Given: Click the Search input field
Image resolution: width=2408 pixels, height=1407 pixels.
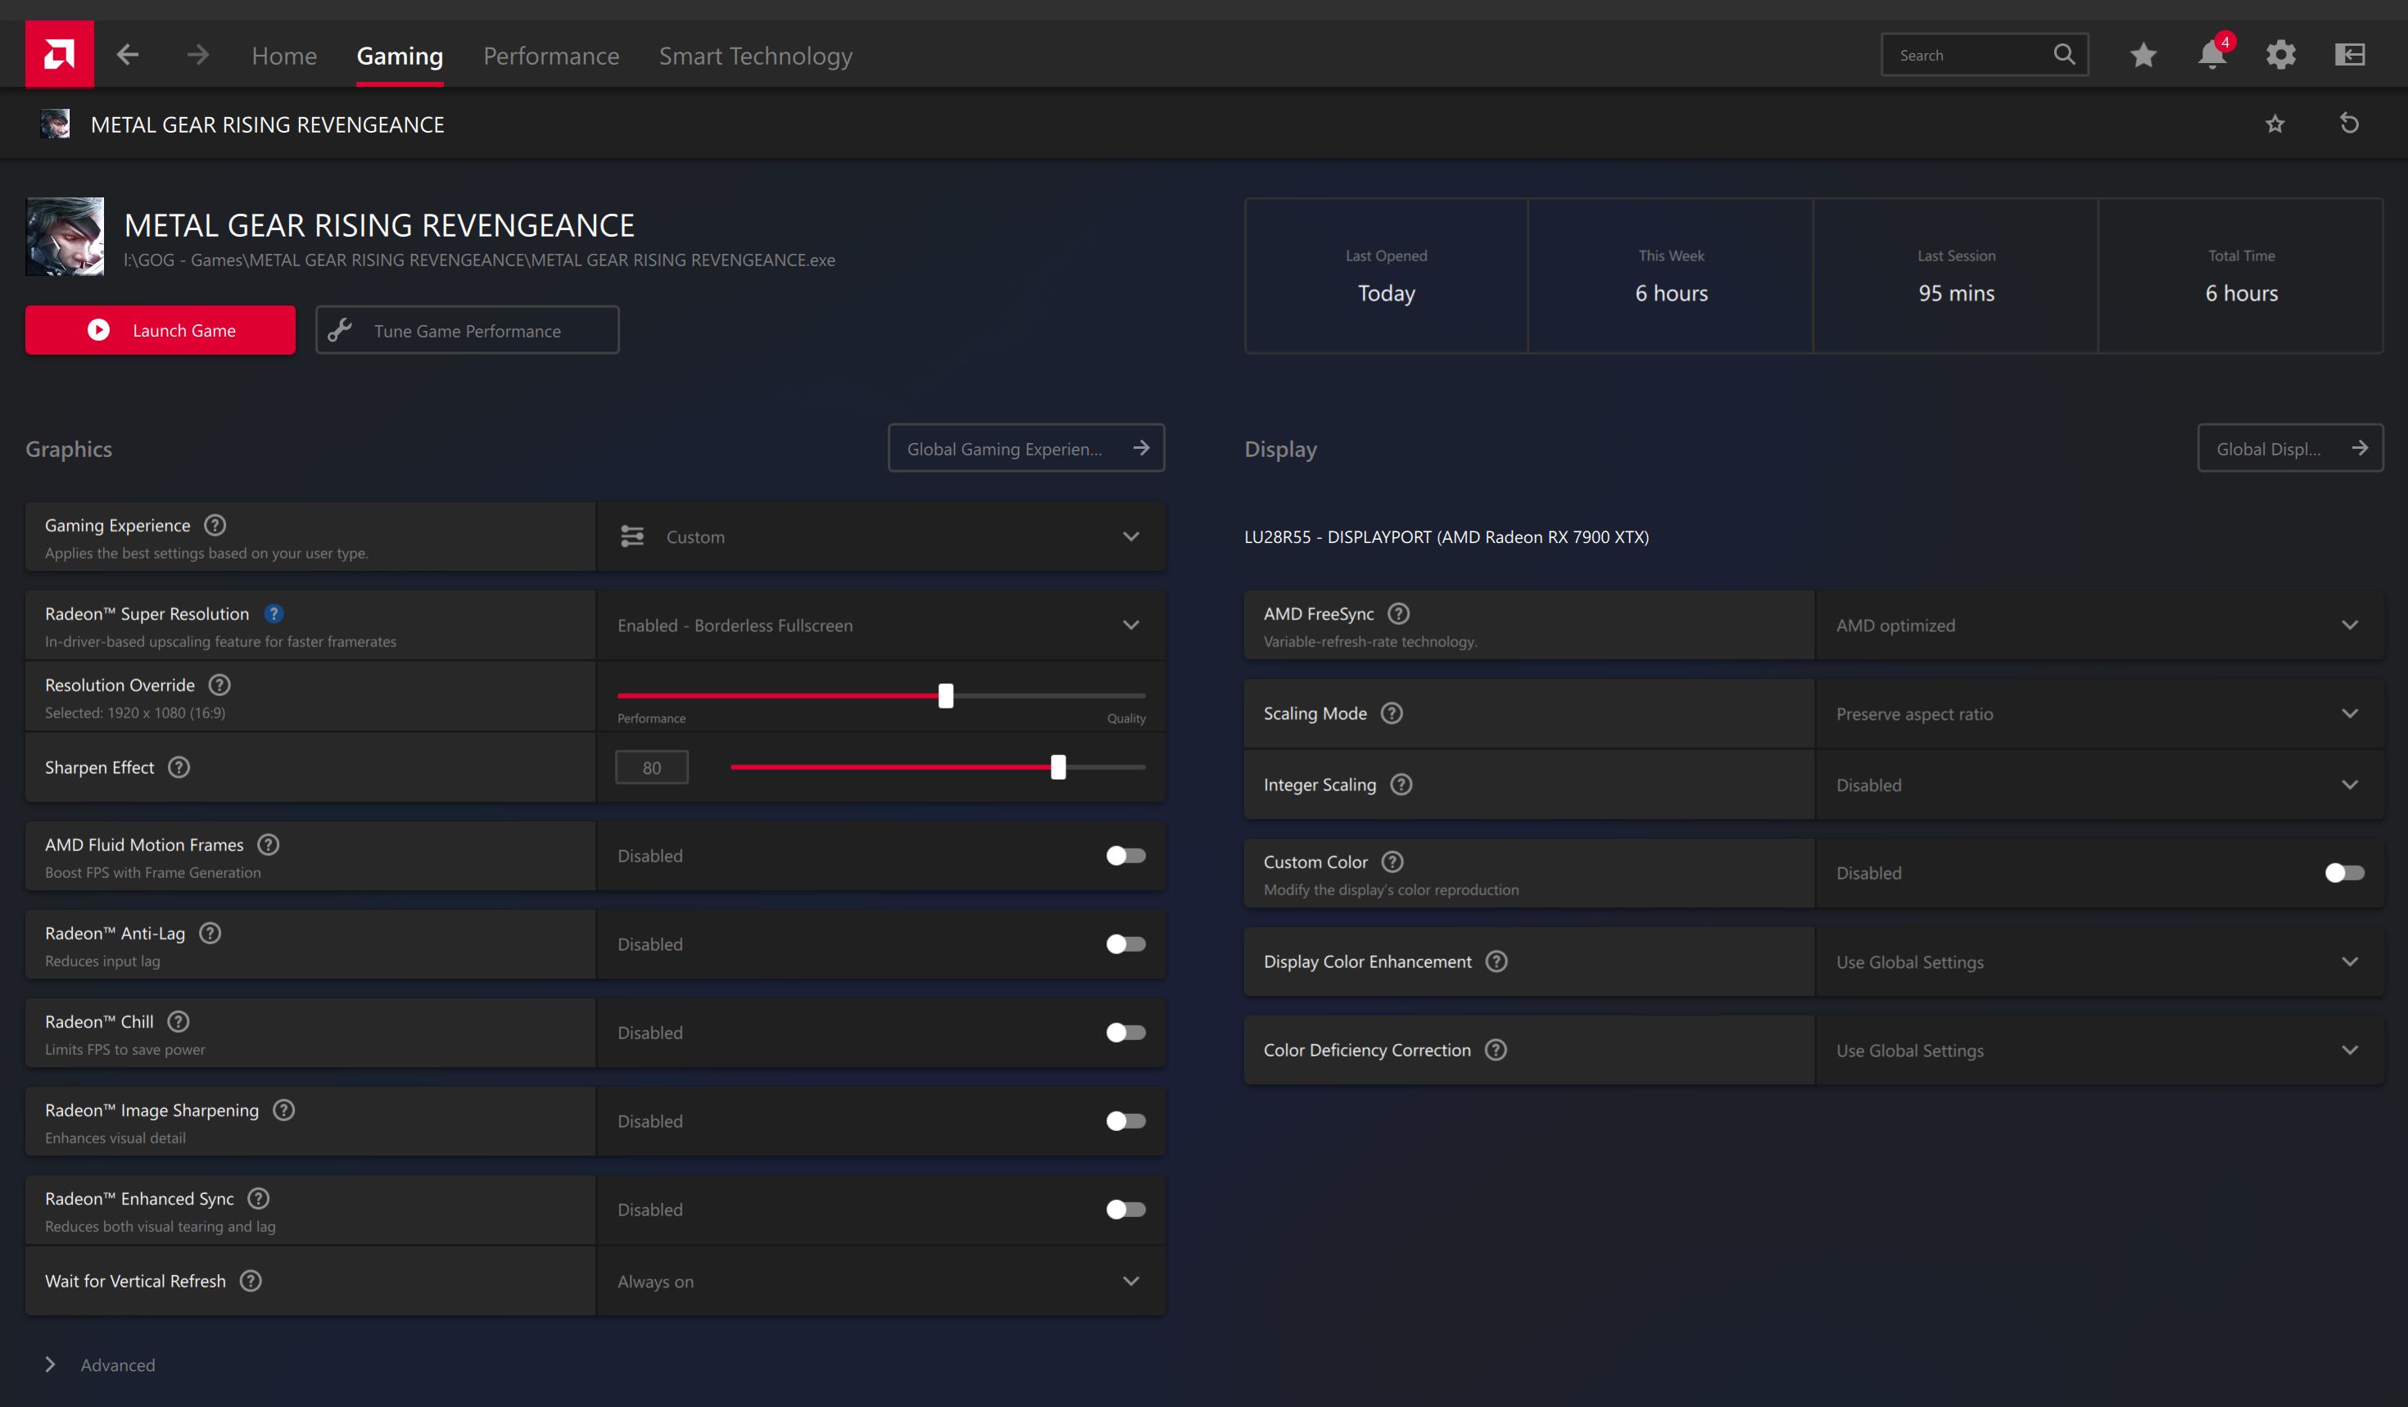Looking at the screenshot, I should pyautogui.click(x=1985, y=54).
